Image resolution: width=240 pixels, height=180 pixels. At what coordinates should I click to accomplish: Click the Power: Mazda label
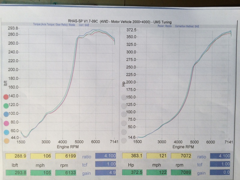164,26
